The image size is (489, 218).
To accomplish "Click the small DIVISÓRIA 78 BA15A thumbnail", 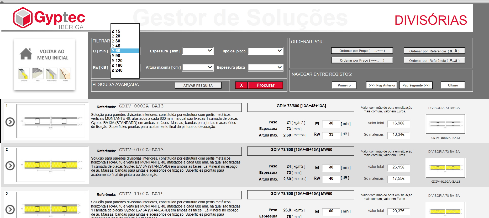I will click(445, 210).
